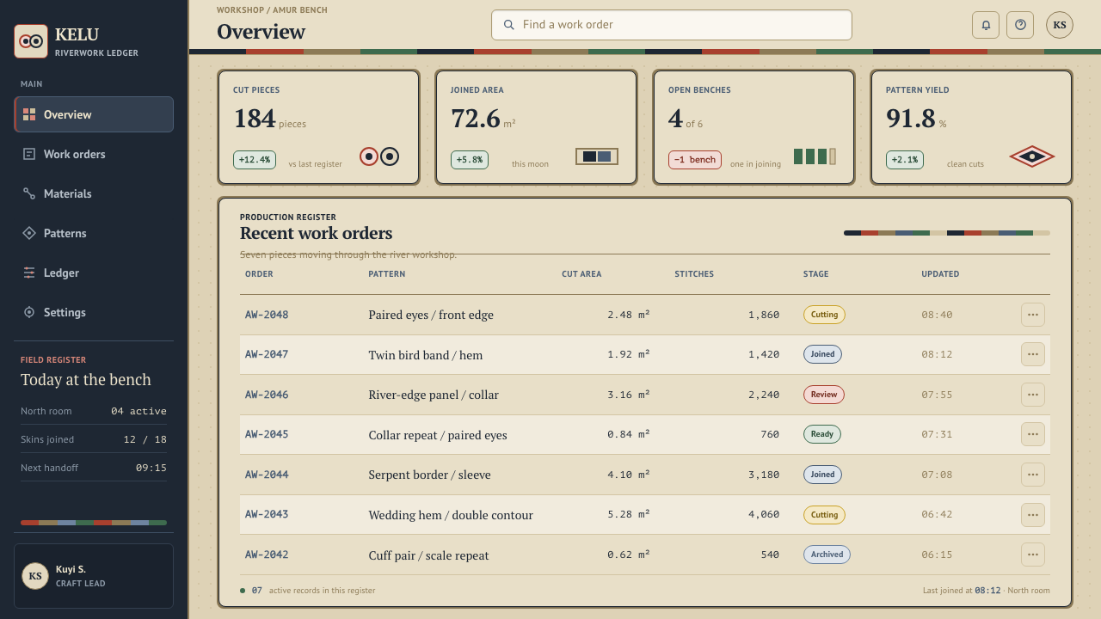The image size is (1101, 619).
Task: Sort by the Stitches column header
Action: [694, 274]
